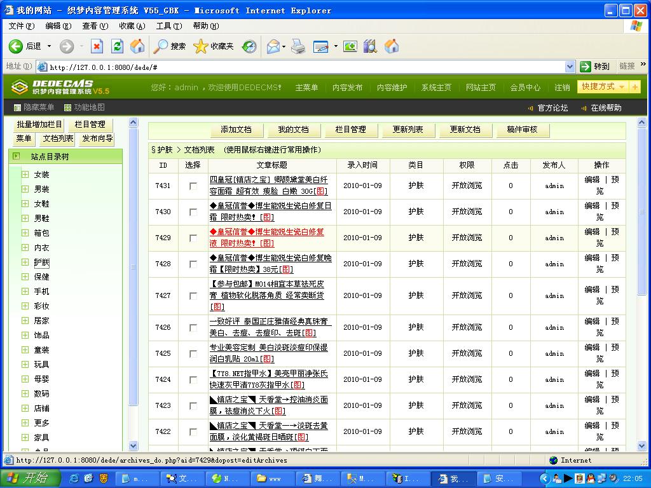Click the last house icon in IE toolbar
Image resolution: width=651 pixels, height=488 pixels.
click(391, 46)
